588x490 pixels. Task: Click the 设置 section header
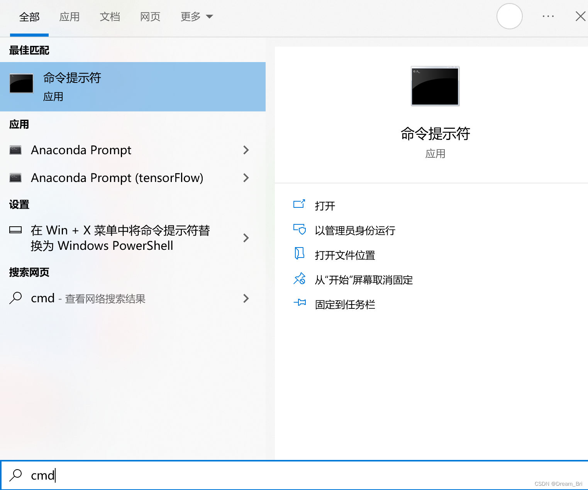tap(19, 205)
